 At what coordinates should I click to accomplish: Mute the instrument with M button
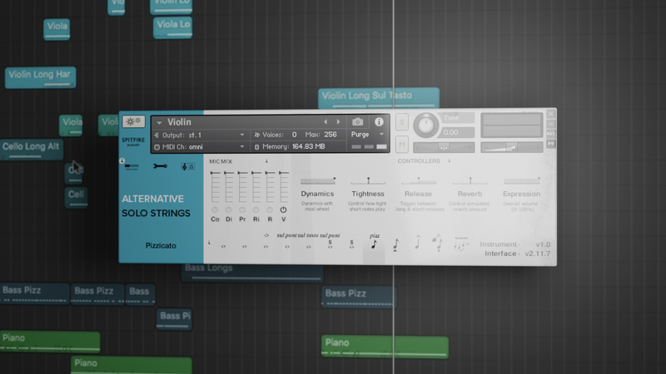point(403,145)
